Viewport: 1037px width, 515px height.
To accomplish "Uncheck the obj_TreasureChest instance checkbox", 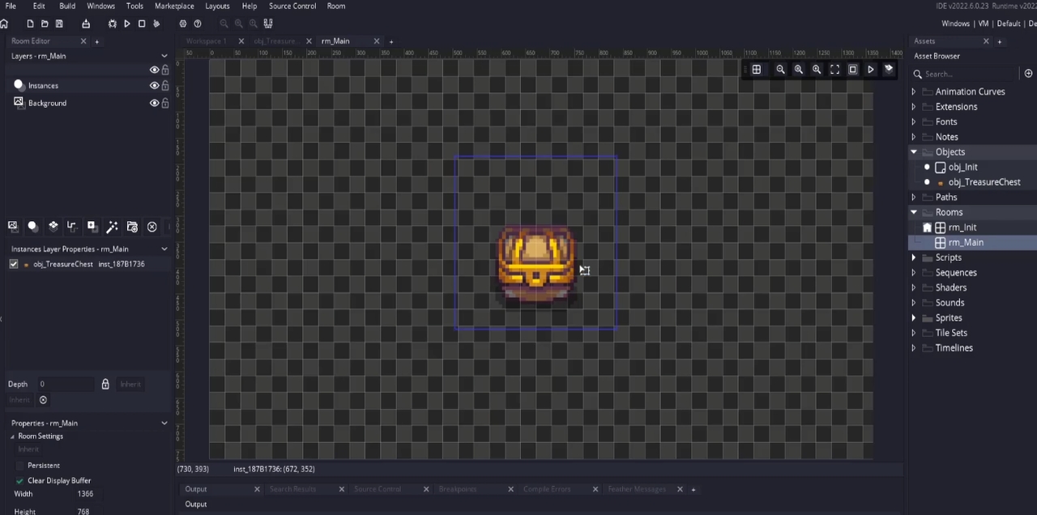I will pos(14,264).
